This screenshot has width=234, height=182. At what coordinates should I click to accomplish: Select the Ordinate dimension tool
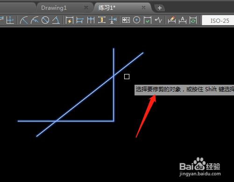10,20
